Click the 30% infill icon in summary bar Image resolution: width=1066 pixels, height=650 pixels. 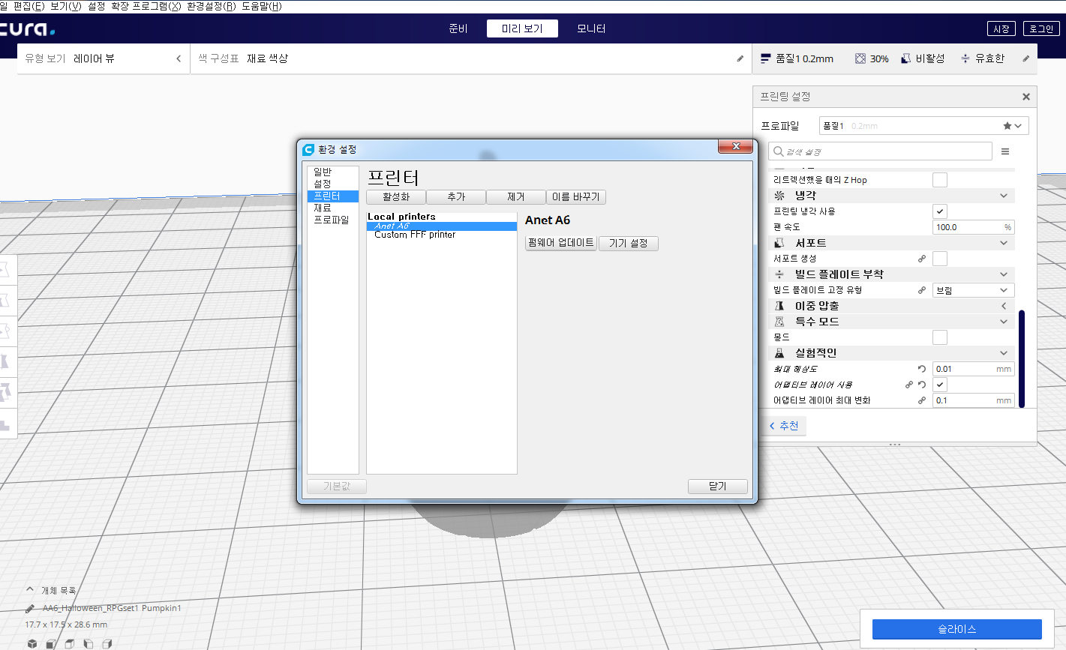point(860,58)
